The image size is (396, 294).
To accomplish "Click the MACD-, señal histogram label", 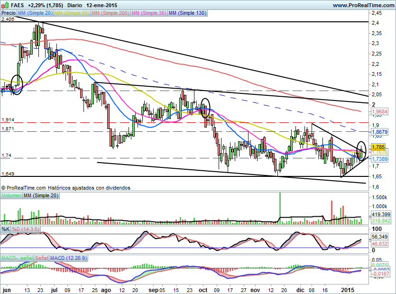I will point(17,258).
